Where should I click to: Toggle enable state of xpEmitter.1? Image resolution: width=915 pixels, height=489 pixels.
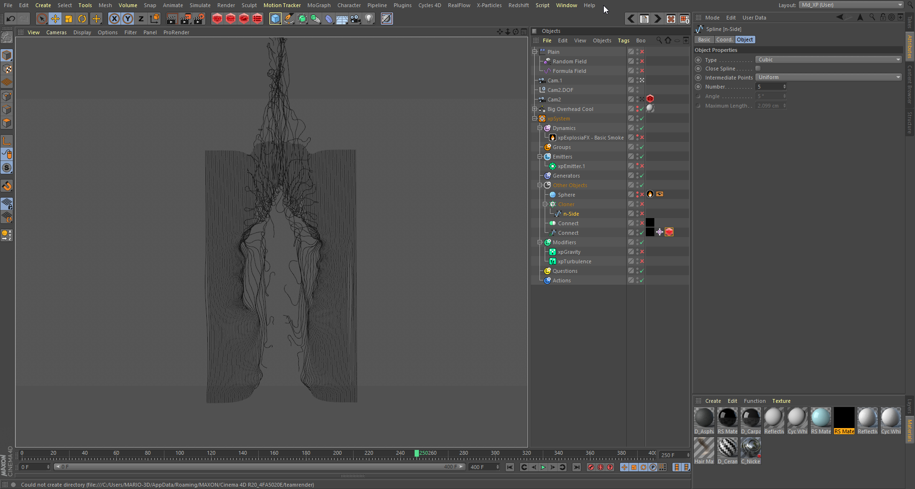[x=642, y=166]
